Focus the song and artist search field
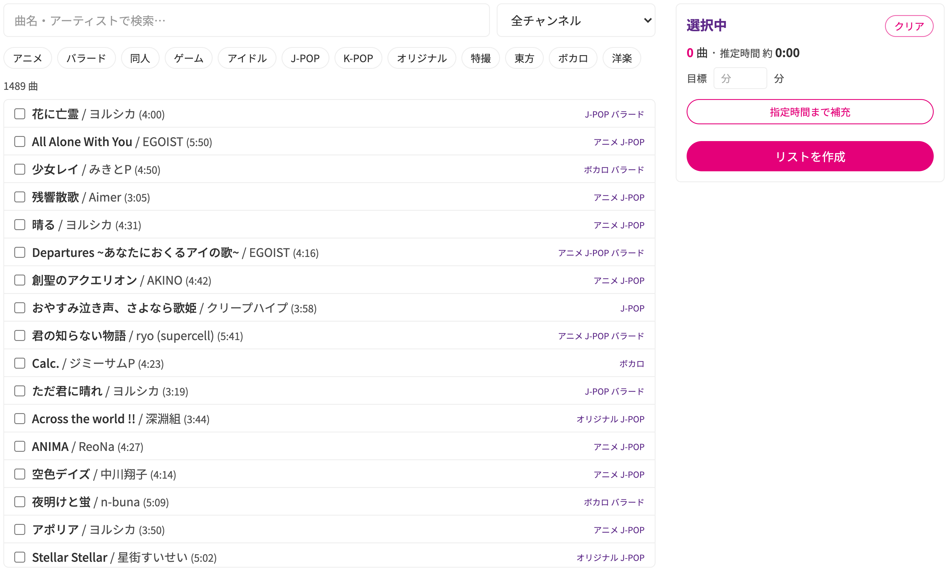Viewport: 948px width, 571px height. click(x=247, y=20)
